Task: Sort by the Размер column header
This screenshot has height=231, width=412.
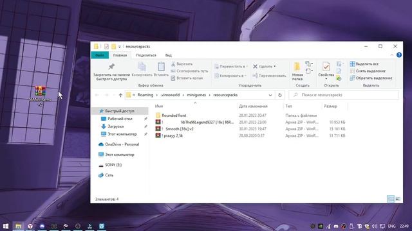Action: [330, 106]
